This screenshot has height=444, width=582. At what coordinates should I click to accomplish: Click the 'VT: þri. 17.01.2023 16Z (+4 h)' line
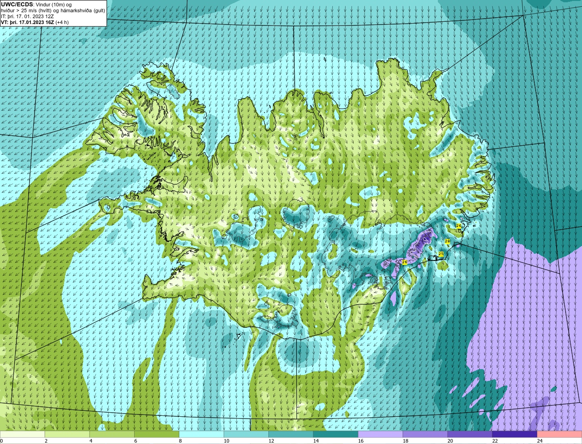point(35,22)
